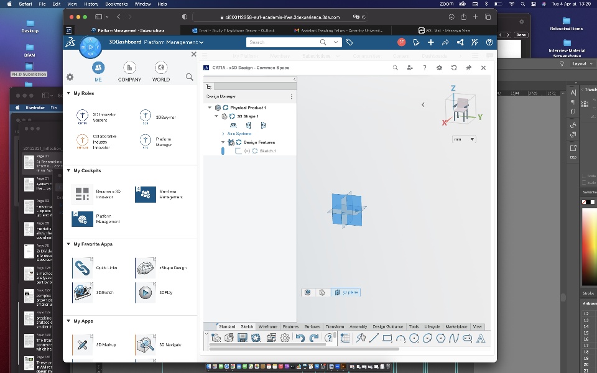Click the red SF user avatar

tap(401, 42)
